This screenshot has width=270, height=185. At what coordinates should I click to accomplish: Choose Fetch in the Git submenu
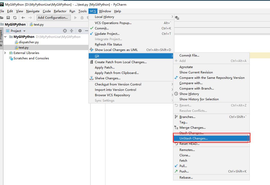click(211, 161)
